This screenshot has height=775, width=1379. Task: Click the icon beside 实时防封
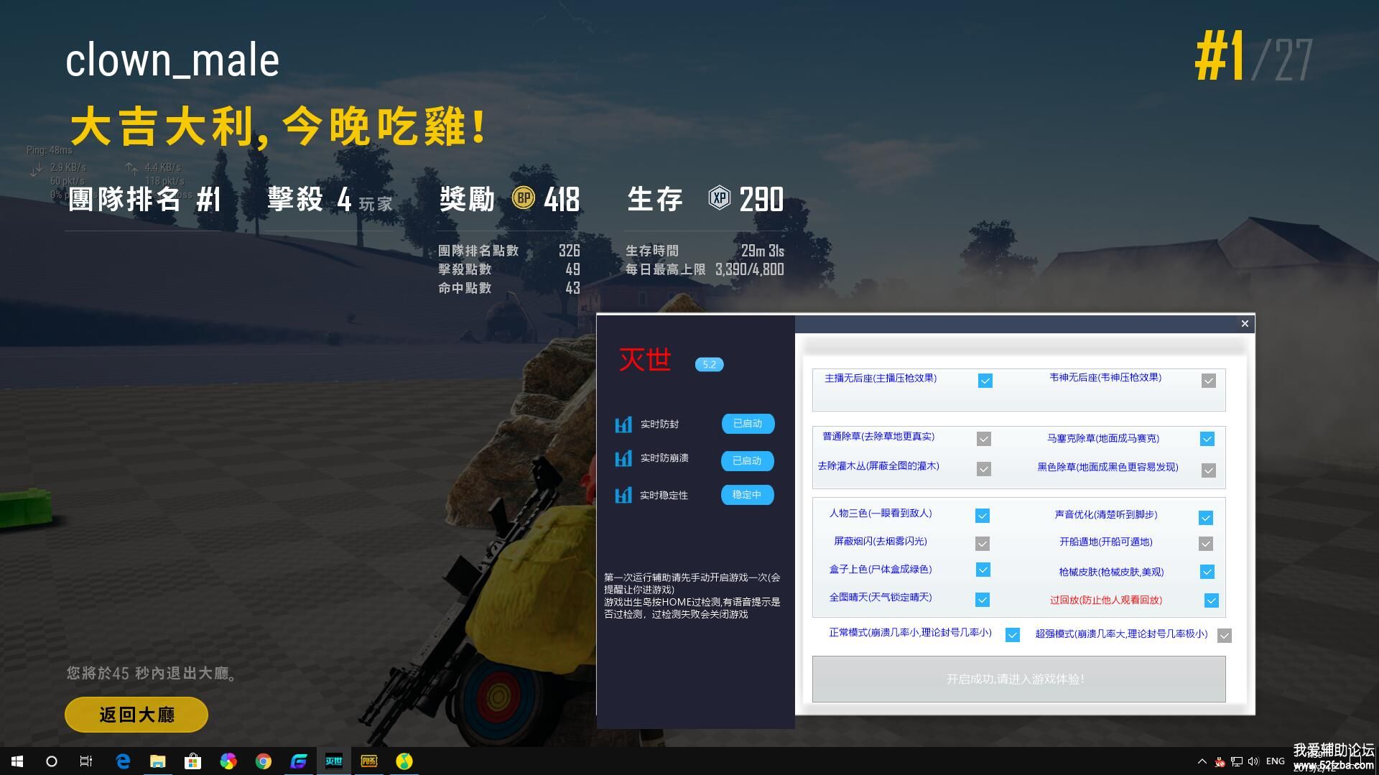click(623, 424)
